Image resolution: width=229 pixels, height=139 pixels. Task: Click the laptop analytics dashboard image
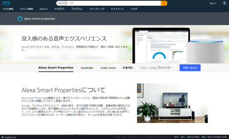click(x=161, y=46)
